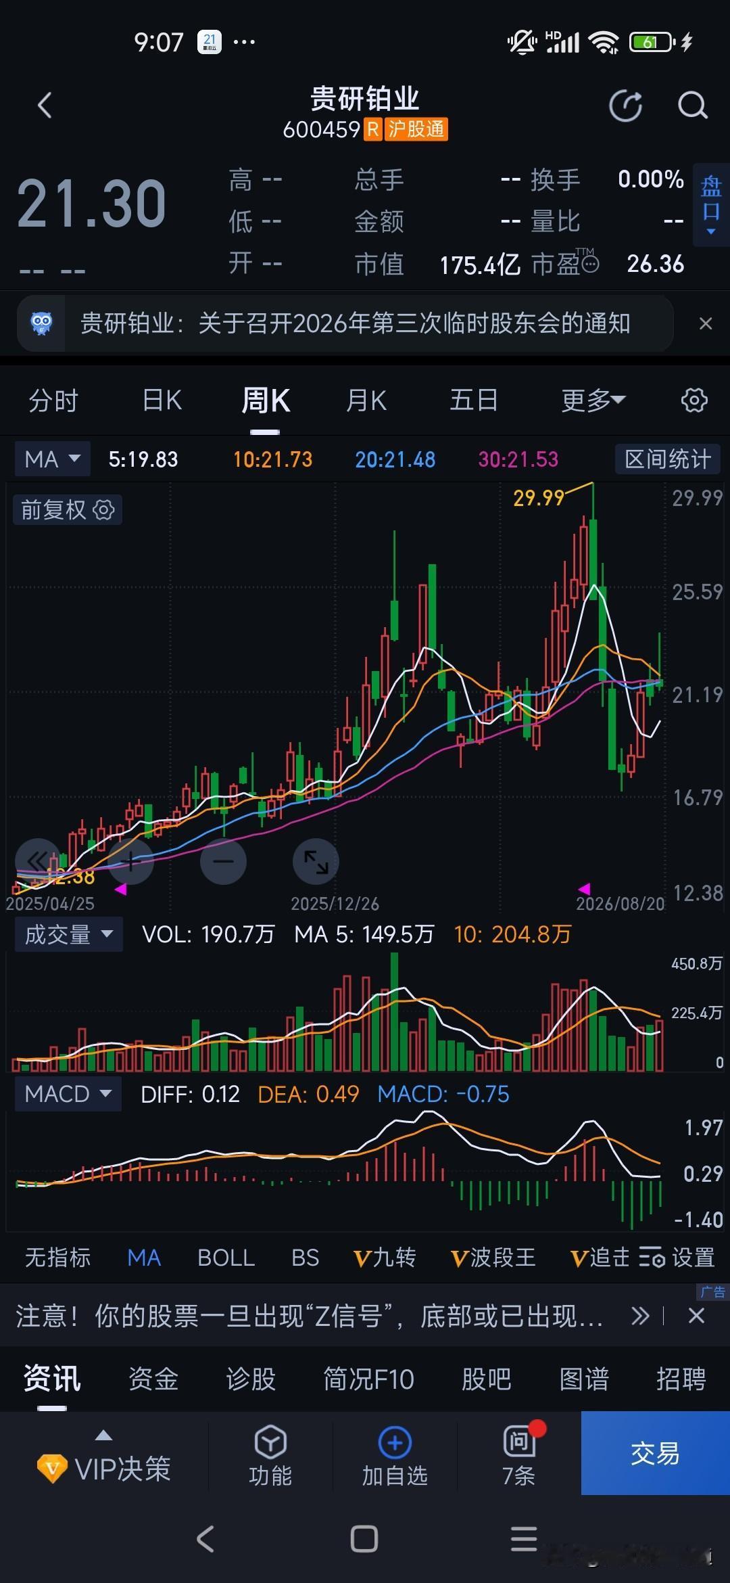Open the 成交量 indicator dropdown

(x=69, y=934)
